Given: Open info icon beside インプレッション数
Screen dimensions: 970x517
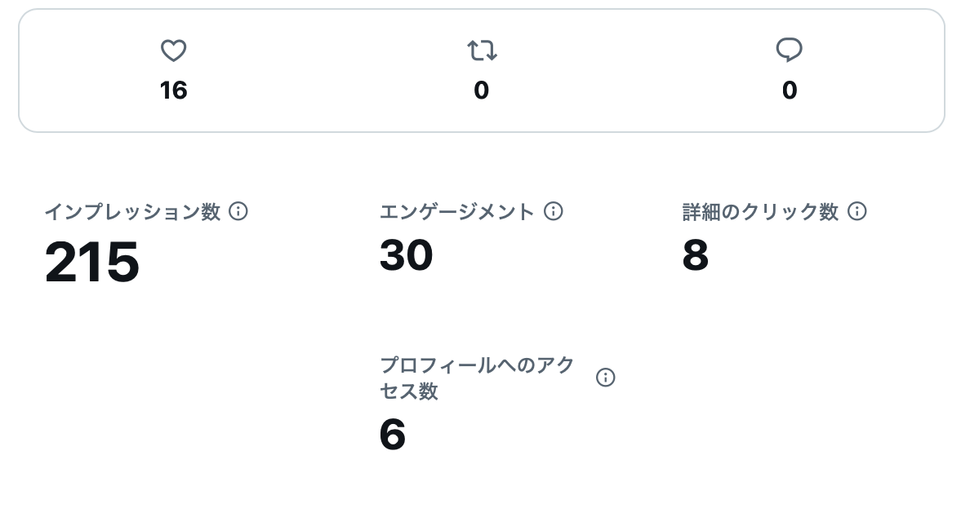Looking at the screenshot, I should click(238, 211).
